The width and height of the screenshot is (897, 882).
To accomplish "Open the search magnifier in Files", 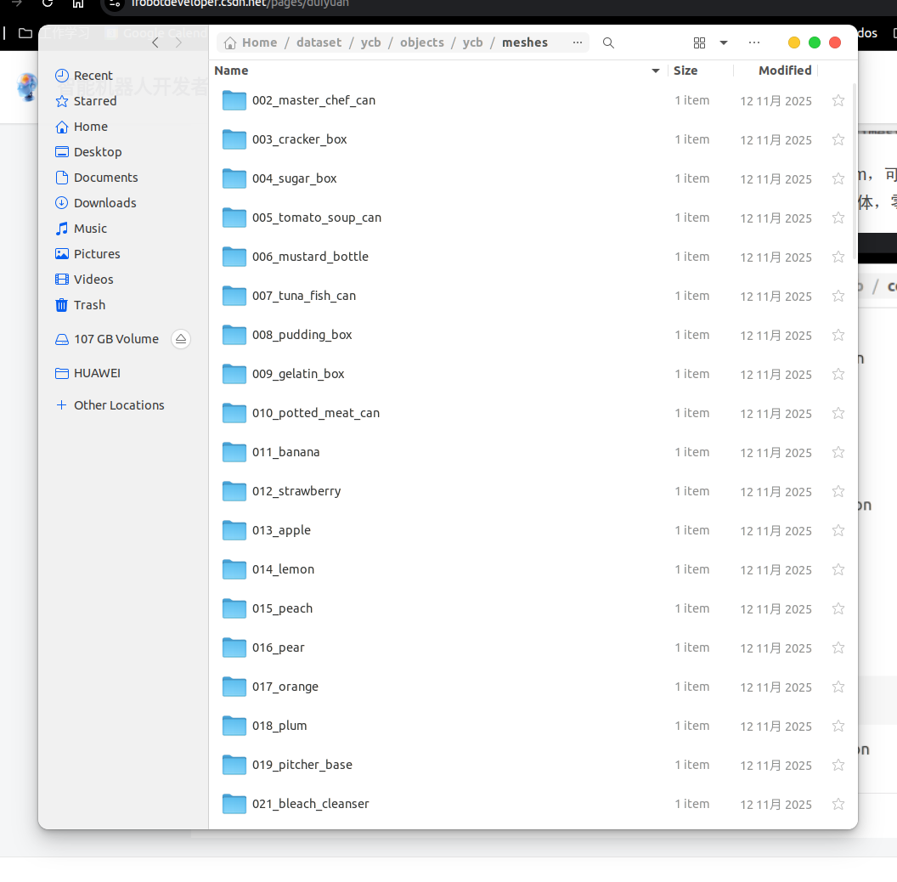I will [x=608, y=43].
